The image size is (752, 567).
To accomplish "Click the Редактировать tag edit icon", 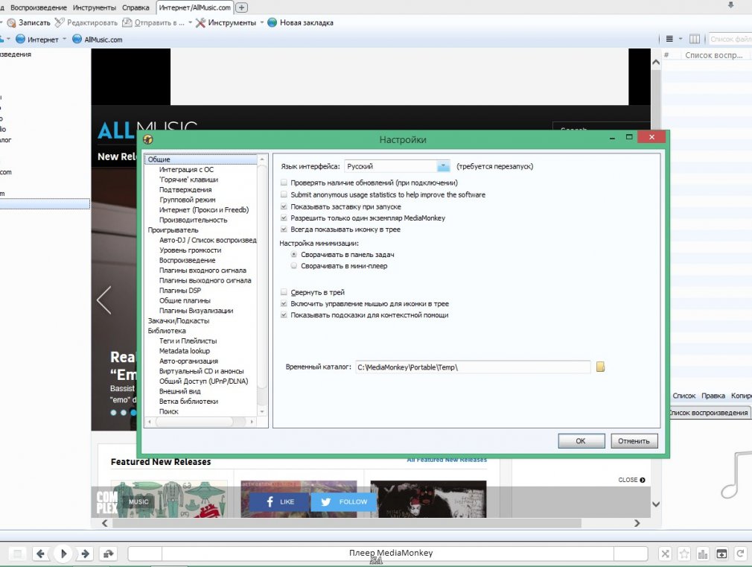I will (60, 22).
